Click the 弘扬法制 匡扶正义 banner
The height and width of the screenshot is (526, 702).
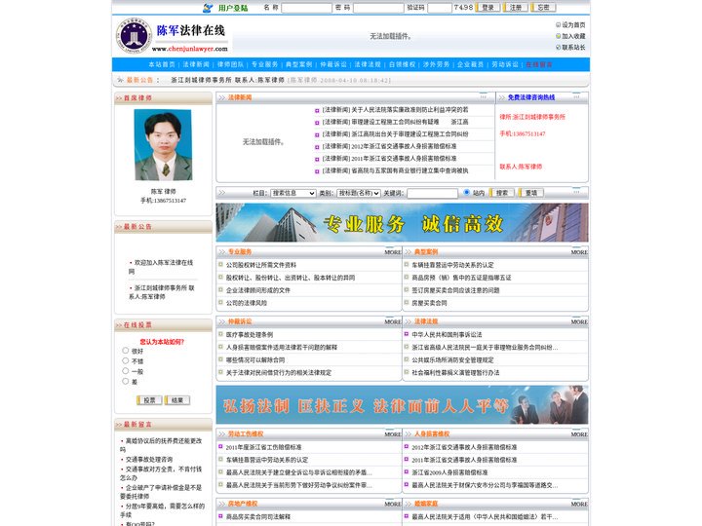click(x=402, y=405)
